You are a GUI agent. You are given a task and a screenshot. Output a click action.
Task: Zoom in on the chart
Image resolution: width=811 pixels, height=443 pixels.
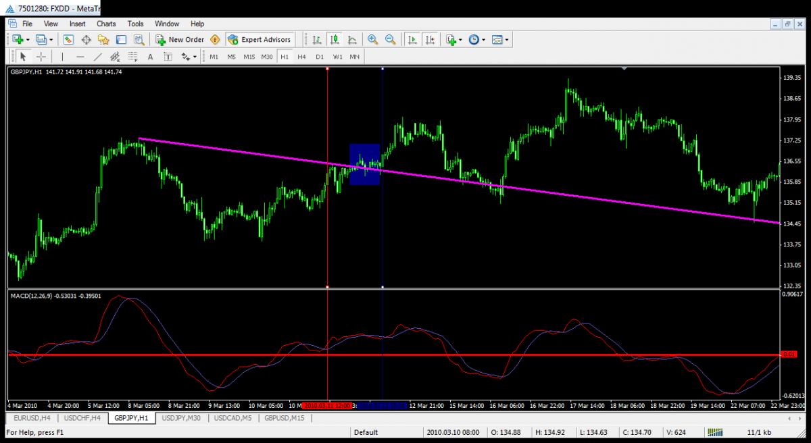point(372,40)
